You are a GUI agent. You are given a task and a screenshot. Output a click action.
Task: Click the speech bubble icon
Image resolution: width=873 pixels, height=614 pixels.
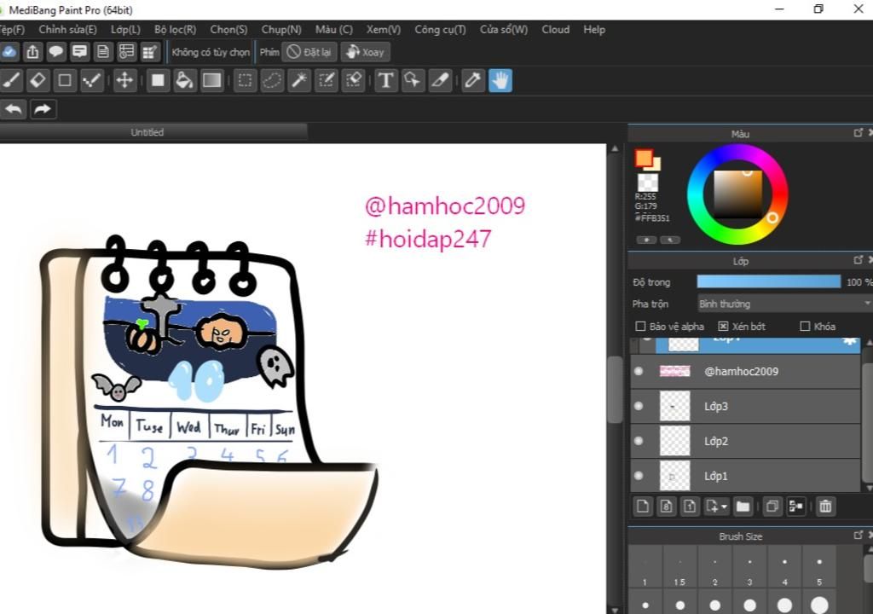coord(55,52)
